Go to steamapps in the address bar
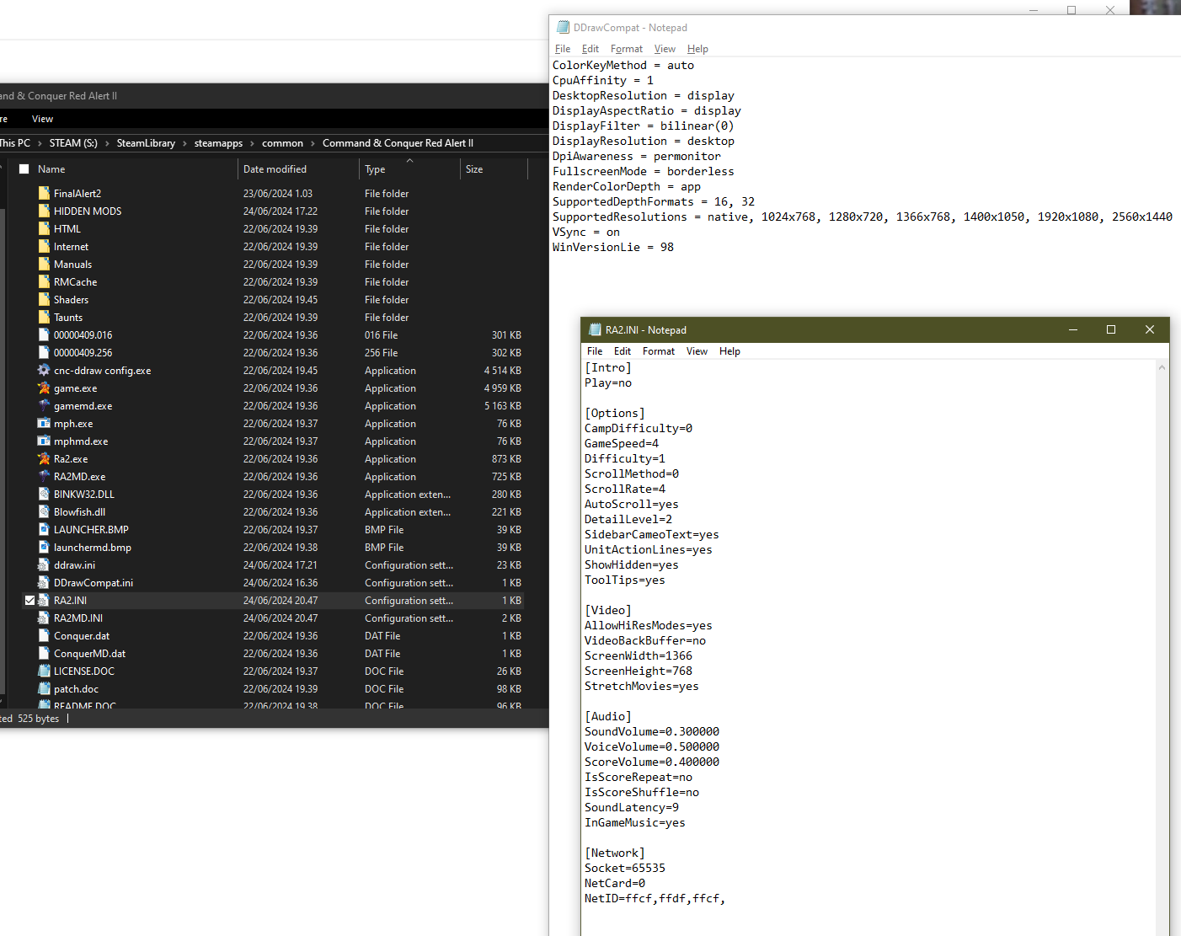This screenshot has height=936, width=1181. pos(218,143)
